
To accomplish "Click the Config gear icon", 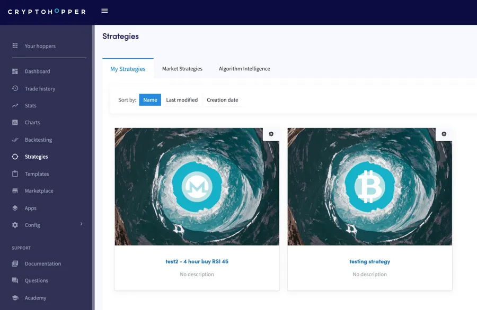I will pos(15,225).
